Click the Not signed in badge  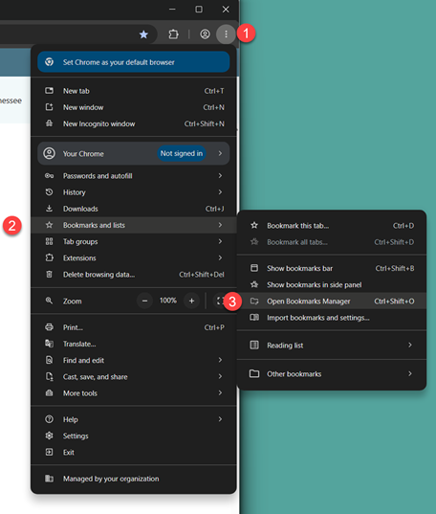[x=182, y=153]
